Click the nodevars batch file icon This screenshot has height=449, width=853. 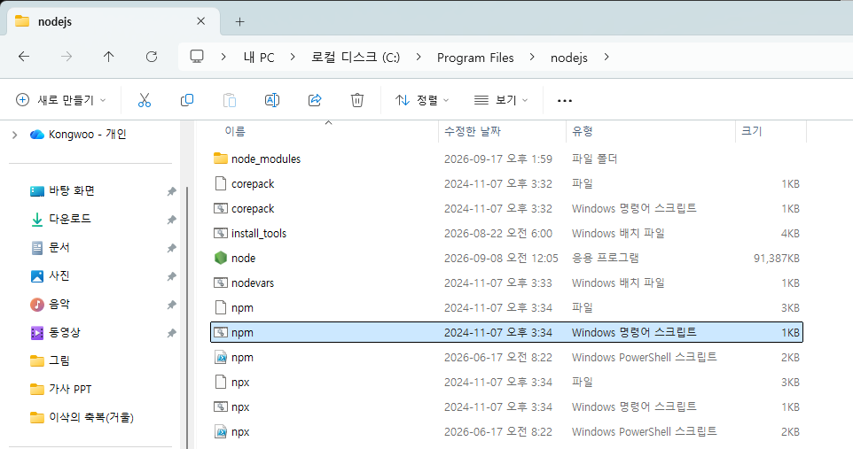point(220,283)
